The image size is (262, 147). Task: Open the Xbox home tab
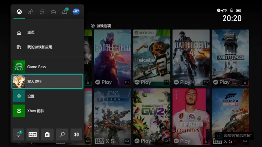point(19,12)
